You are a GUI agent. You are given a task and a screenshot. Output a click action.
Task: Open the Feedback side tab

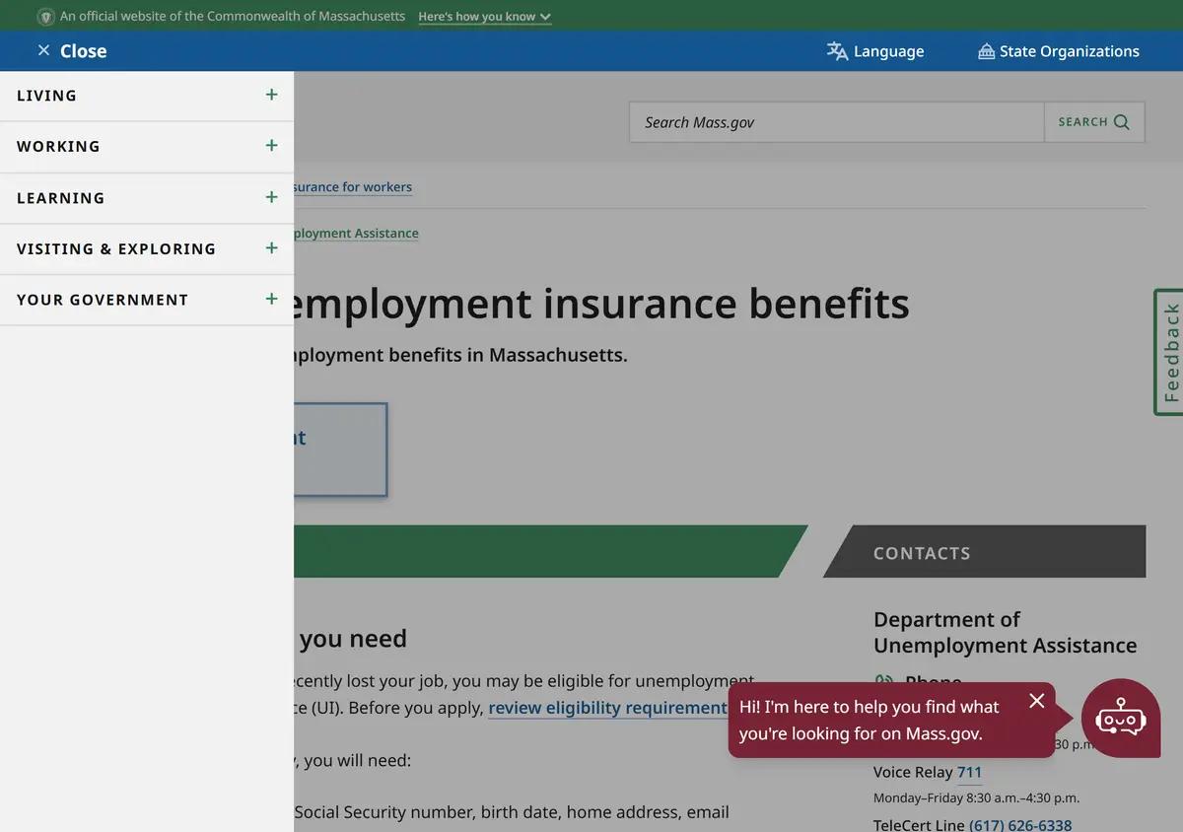pos(1169,352)
